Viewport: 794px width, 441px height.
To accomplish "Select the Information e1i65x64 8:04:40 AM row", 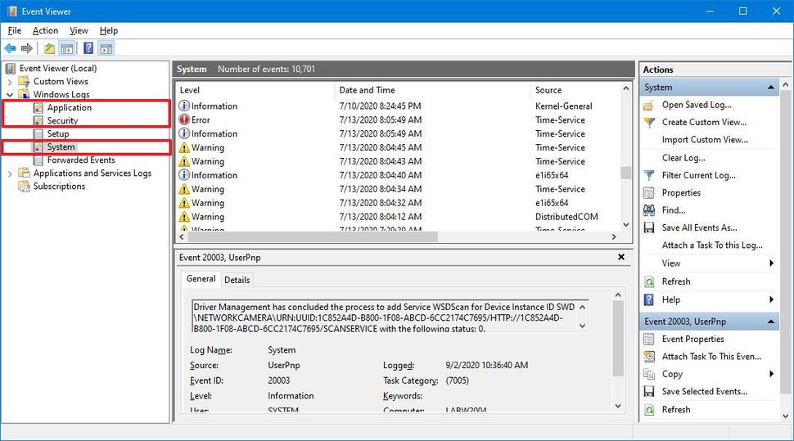I will [398, 175].
